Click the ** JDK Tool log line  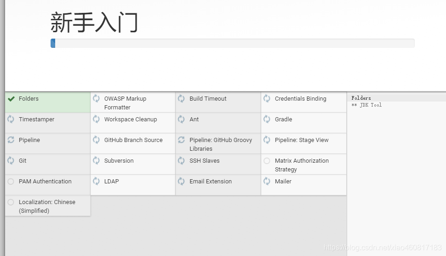coord(366,105)
